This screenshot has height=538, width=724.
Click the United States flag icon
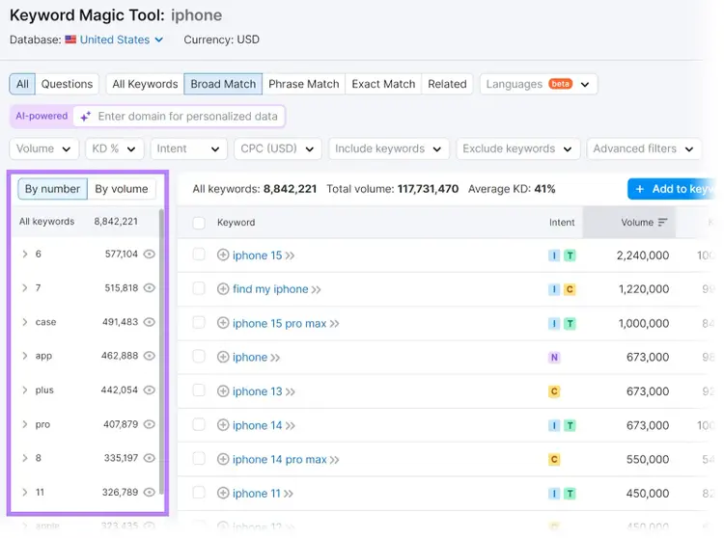coord(70,40)
